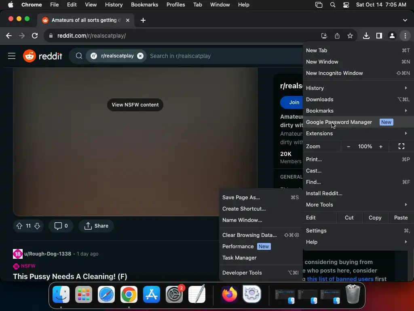
Task: Open Downloads from Chrome menu
Action: 358,100
